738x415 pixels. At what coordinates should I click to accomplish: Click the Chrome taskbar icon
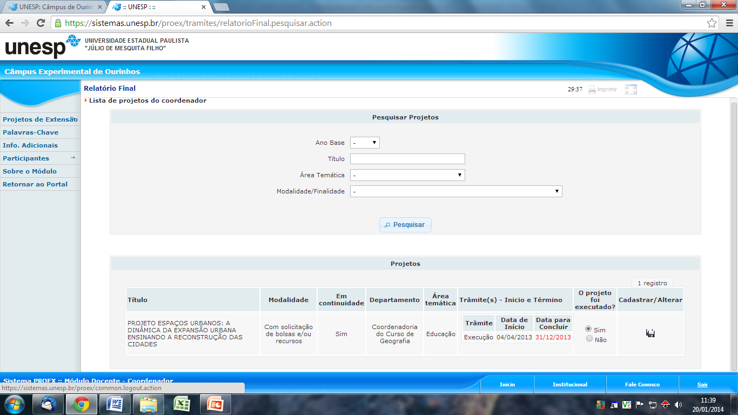[x=82, y=404]
